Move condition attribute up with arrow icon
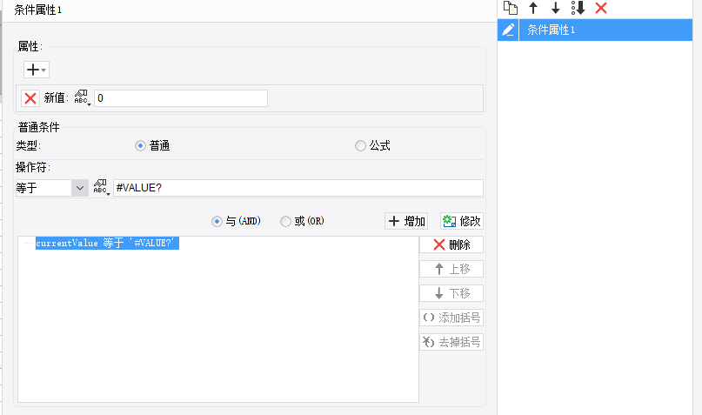Image resolution: width=702 pixels, height=415 pixels. point(533,8)
